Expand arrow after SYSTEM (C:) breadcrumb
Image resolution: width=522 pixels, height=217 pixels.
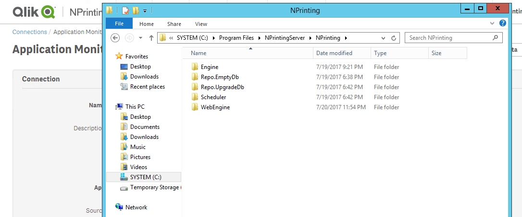[x=213, y=38]
